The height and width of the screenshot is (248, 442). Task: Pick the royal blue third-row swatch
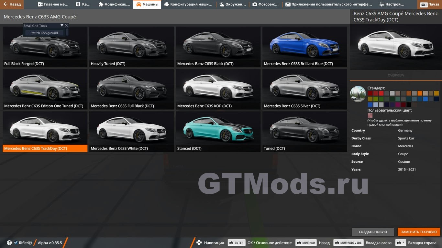coord(370,105)
